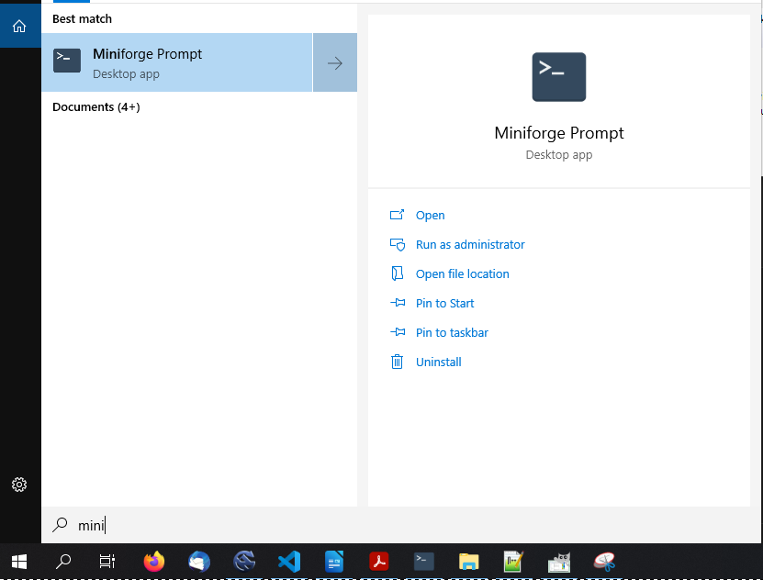Viewport: 763px width, 580px height.
Task: Click the pin icon beside Pin to Start
Action: pyautogui.click(x=397, y=303)
